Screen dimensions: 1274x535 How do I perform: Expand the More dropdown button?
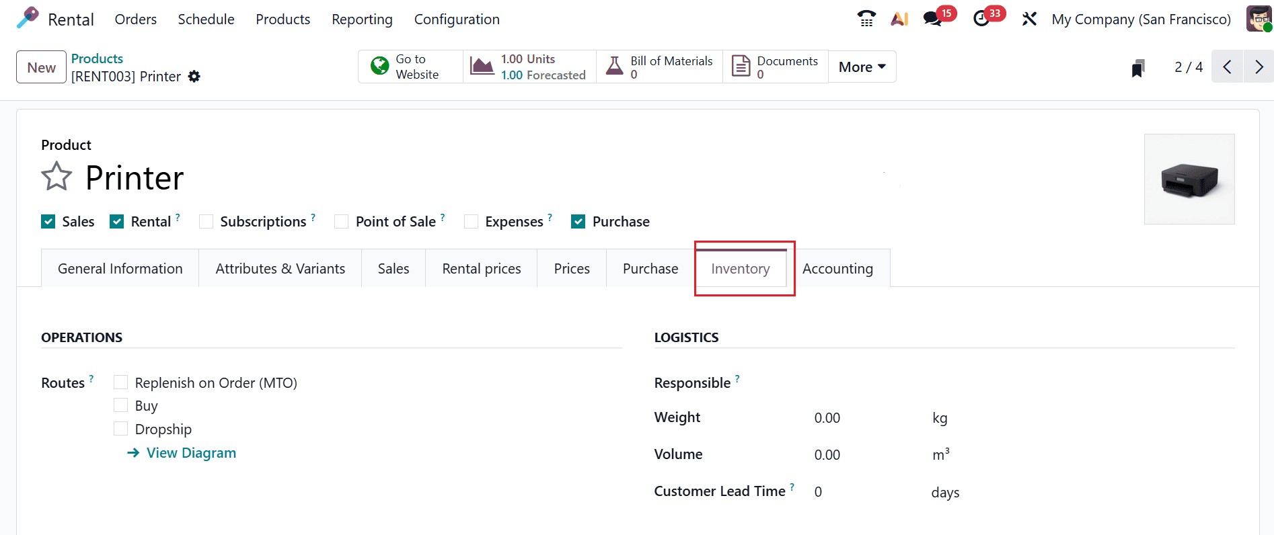click(862, 67)
